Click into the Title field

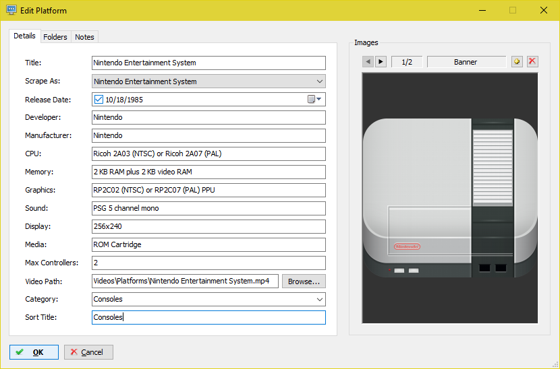tap(208, 63)
